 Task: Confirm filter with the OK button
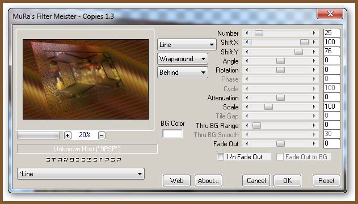pos(287,181)
